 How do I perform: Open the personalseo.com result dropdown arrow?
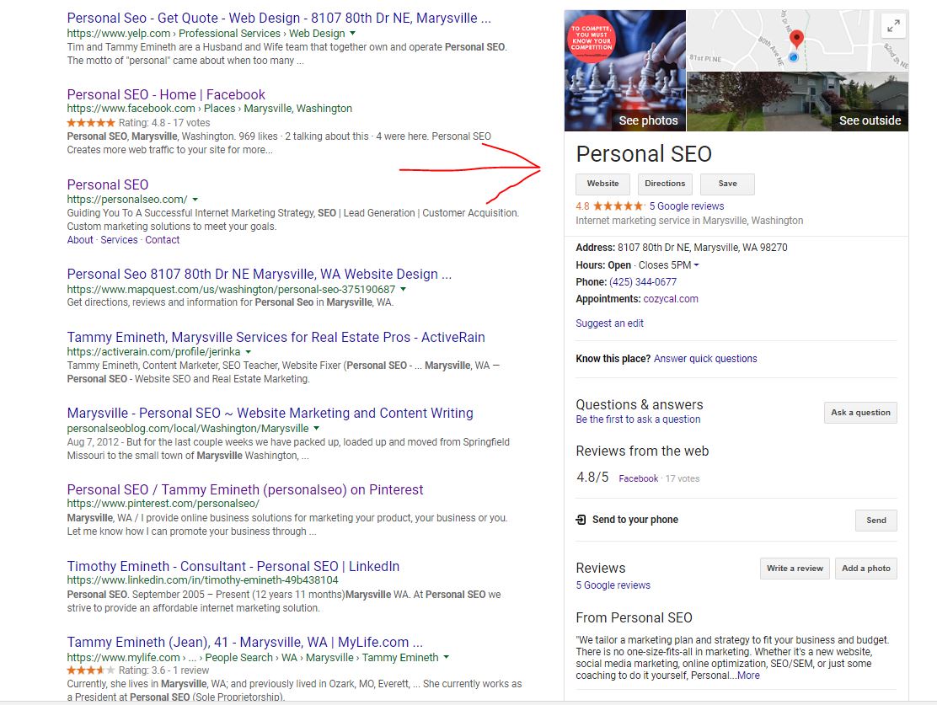click(195, 200)
